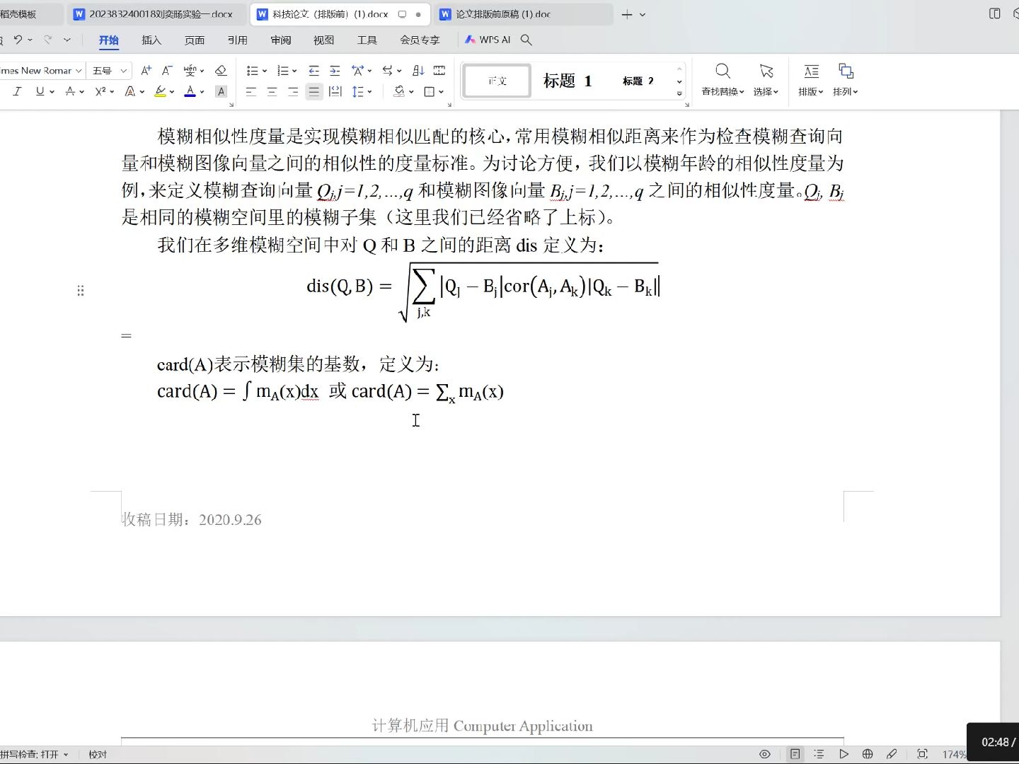Screen dimensions: 1019x764
Task: Toggle show/hide formatting marks
Action: (x=439, y=71)
